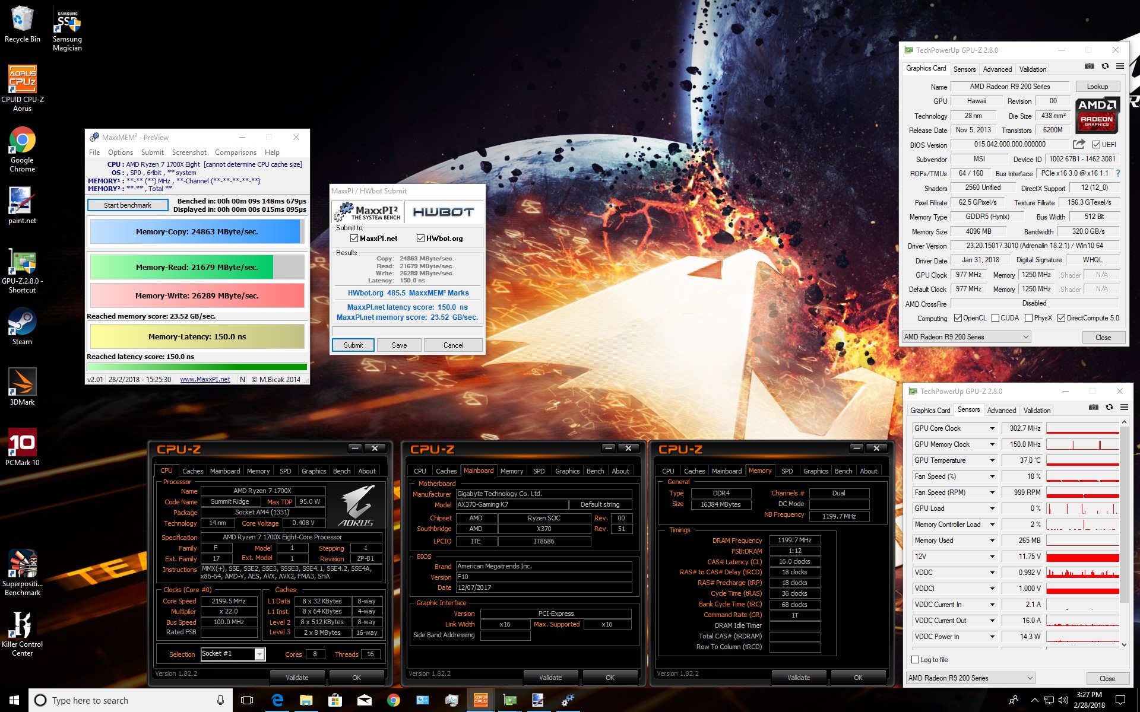Open Microsoft Edge from the taskbar

pyautogui.click(x=277, y=700)
